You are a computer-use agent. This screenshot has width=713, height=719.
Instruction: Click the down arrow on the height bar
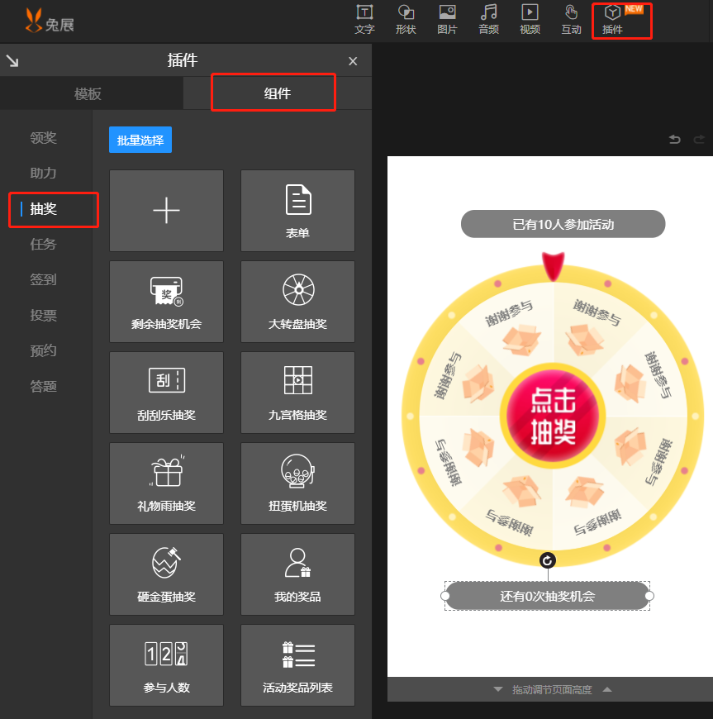click(498, 689)
